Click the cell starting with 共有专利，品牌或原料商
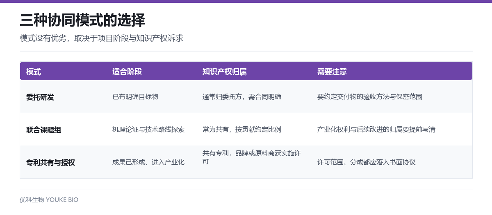This screenshot has width=492, height=215. pos(252,157)
